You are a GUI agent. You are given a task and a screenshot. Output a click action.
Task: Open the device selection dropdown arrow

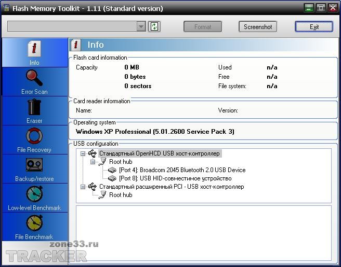(x=141, y=26)
